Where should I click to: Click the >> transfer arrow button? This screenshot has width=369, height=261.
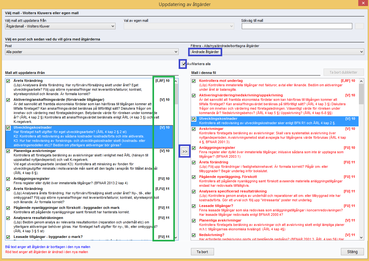(185, 151)
